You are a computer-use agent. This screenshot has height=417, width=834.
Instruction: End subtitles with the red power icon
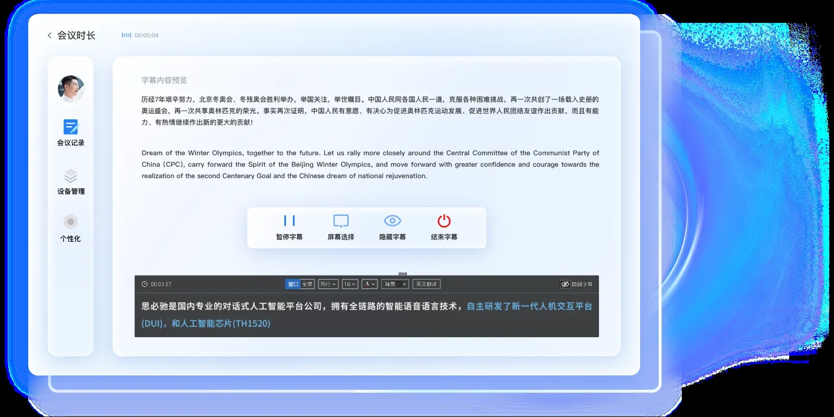tap(444, 221)
